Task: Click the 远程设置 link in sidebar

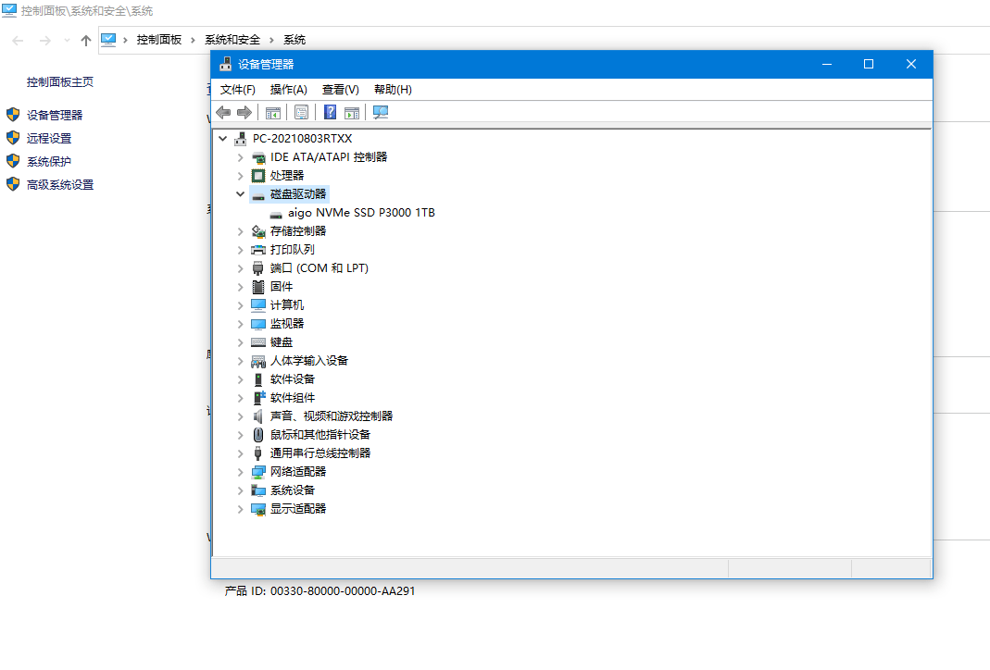Action: pos(48,138)
